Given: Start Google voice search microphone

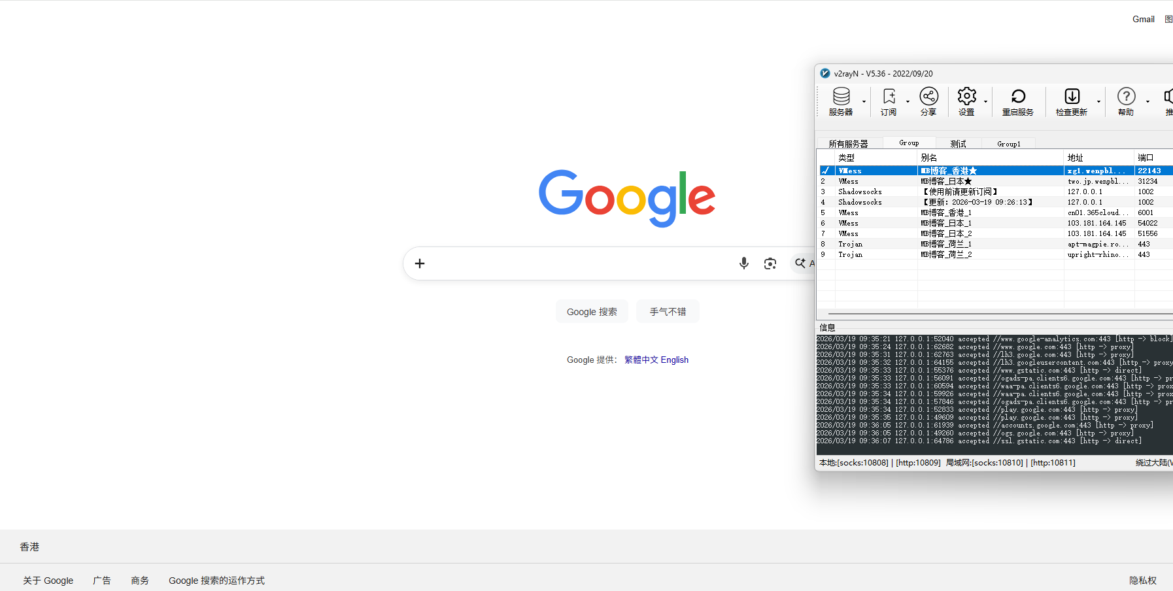Looking at the screenshot, I should tap(743, 263).
